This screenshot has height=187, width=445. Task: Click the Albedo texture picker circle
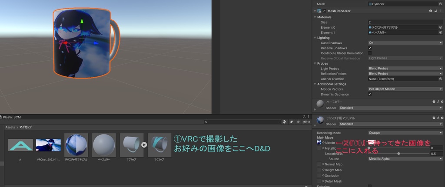[323, 142]
